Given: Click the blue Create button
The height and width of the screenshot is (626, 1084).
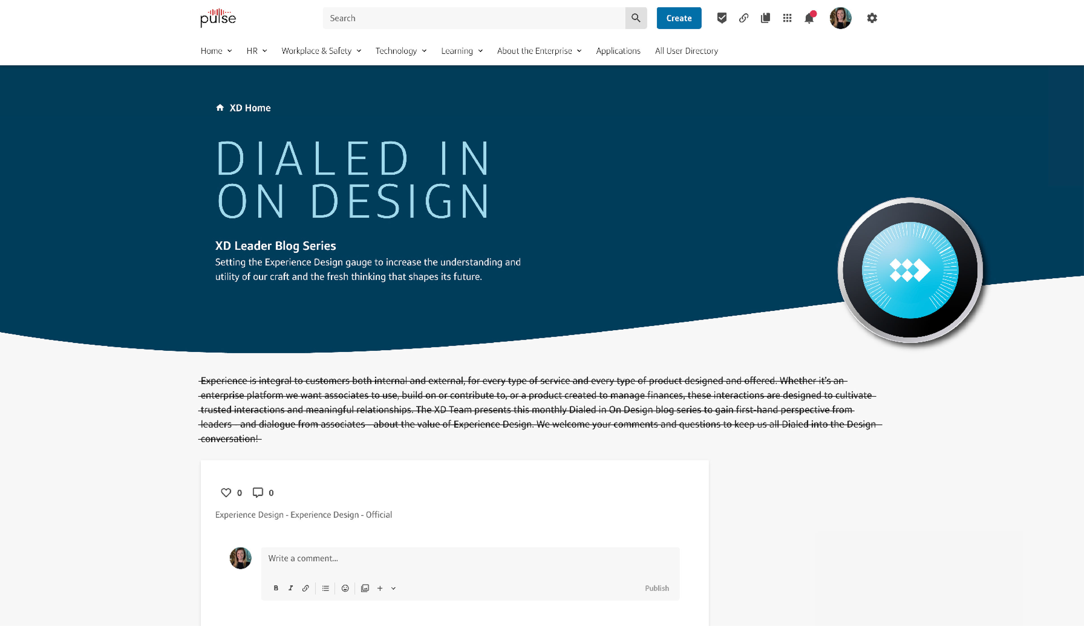Looking at the screenshot, I should click(x=679, y=18).
